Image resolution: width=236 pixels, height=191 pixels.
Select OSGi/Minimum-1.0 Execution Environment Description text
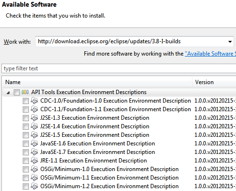109,169
